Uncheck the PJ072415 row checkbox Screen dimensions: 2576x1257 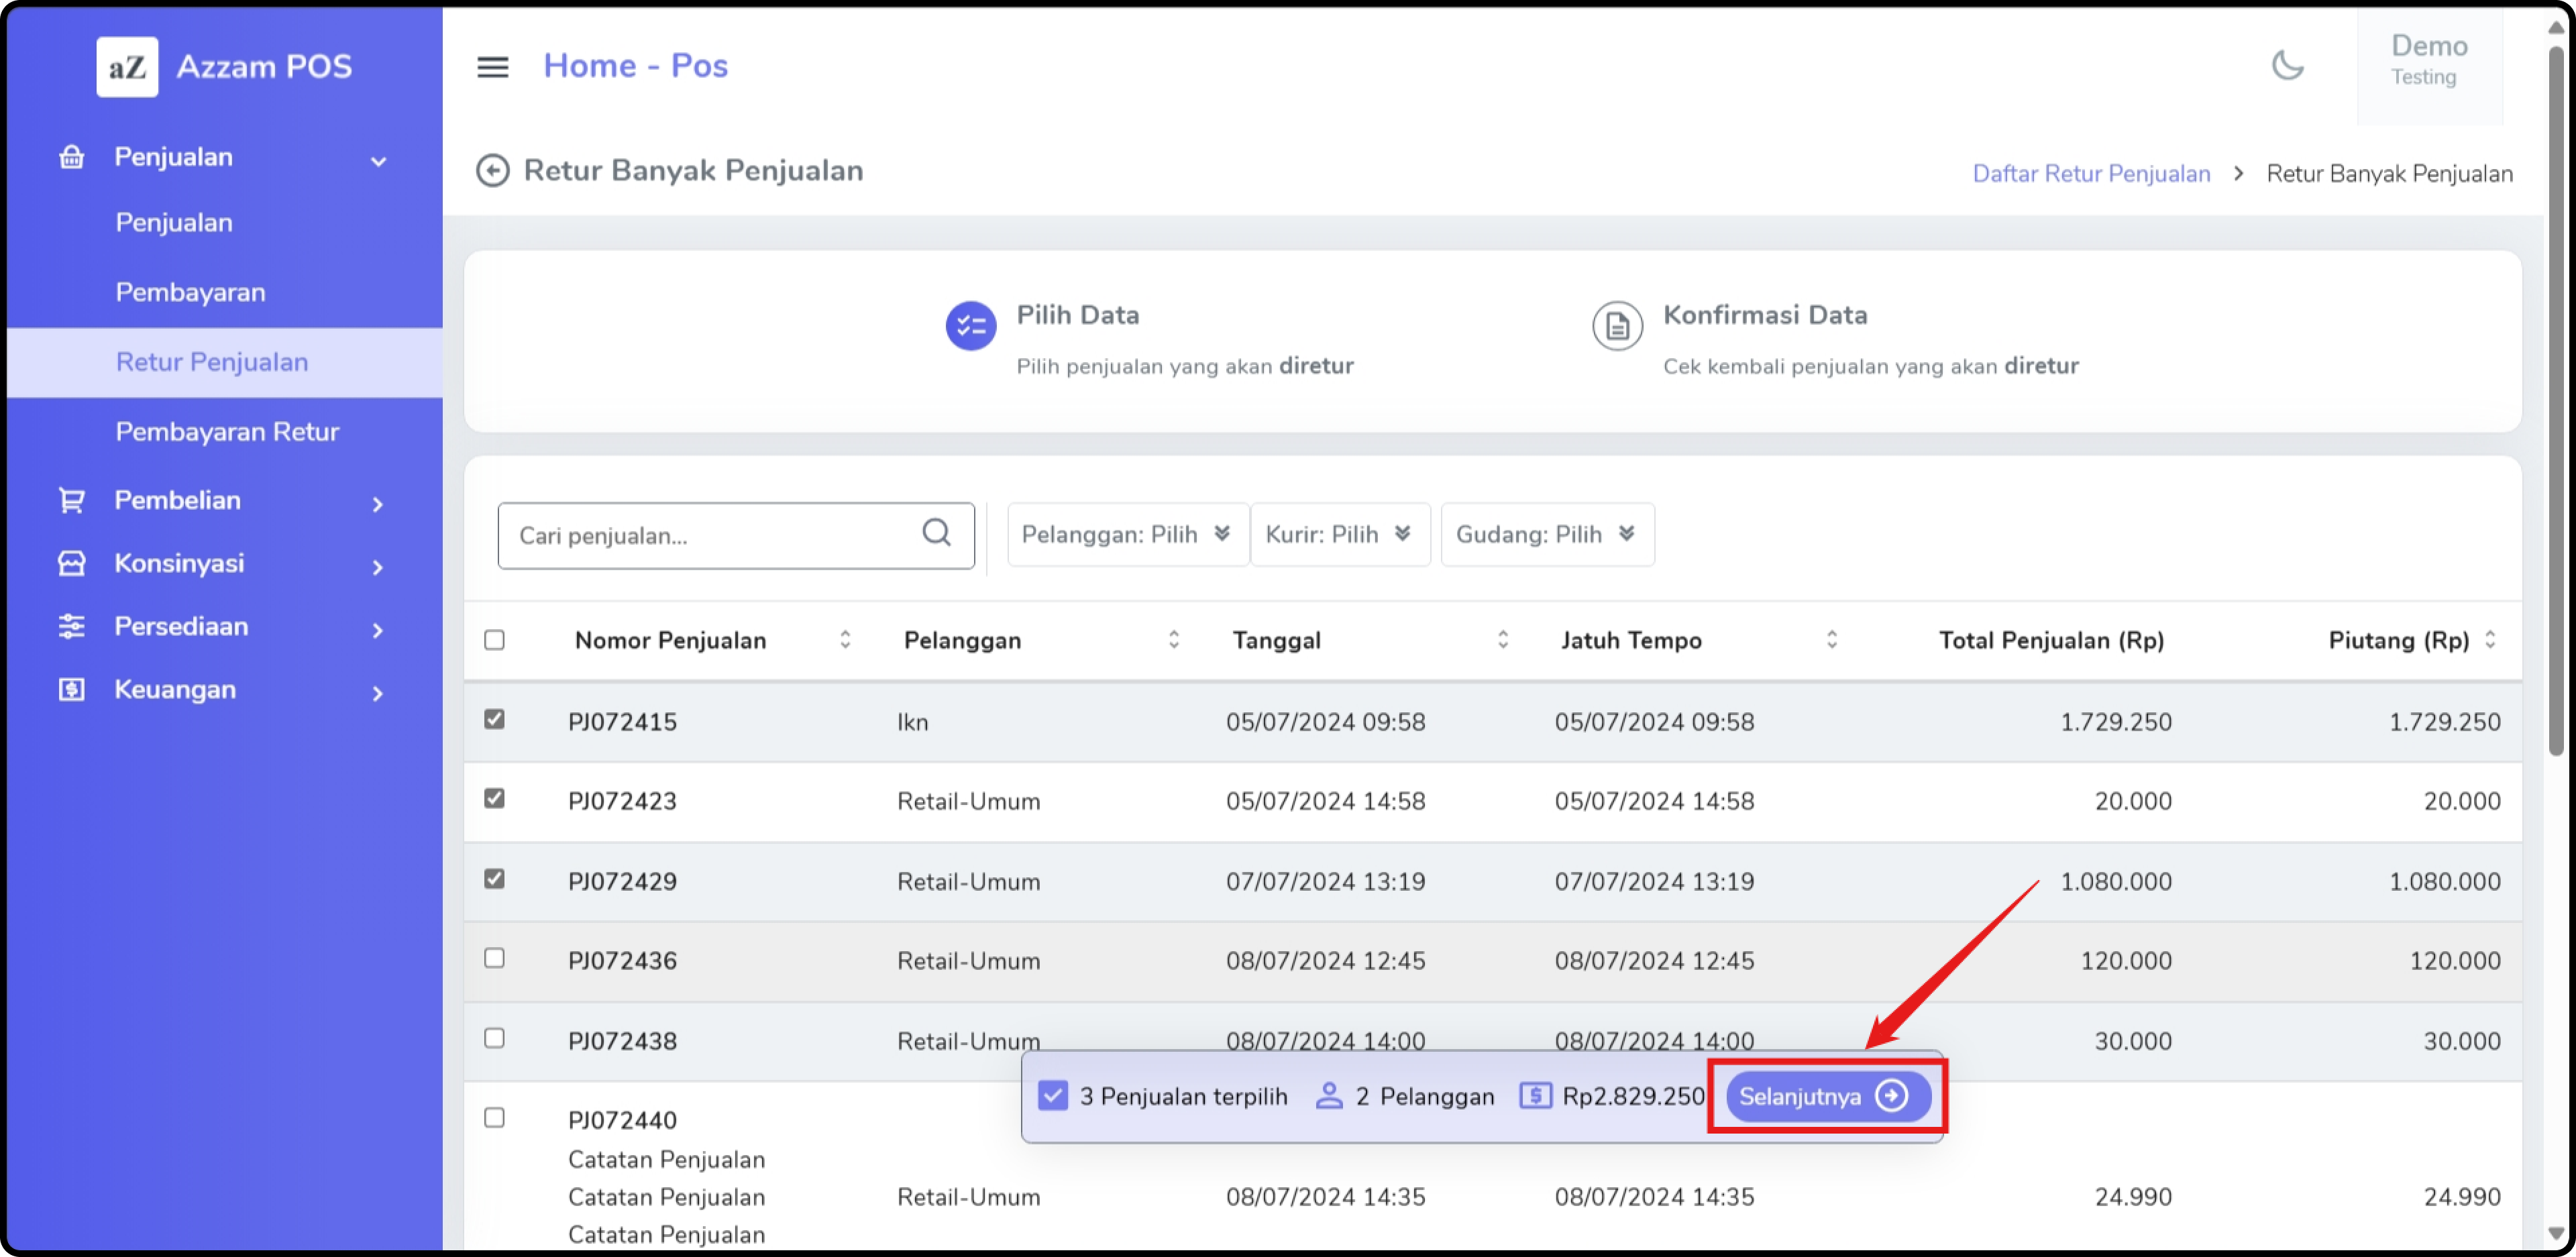pos(494,720)
